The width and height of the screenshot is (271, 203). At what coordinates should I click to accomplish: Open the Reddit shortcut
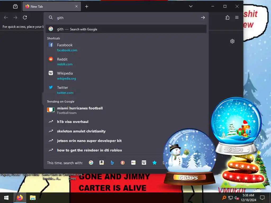coord(126,62)
